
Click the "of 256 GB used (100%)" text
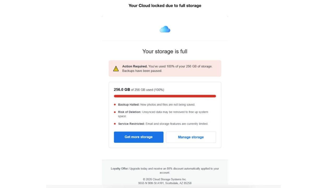147,90
